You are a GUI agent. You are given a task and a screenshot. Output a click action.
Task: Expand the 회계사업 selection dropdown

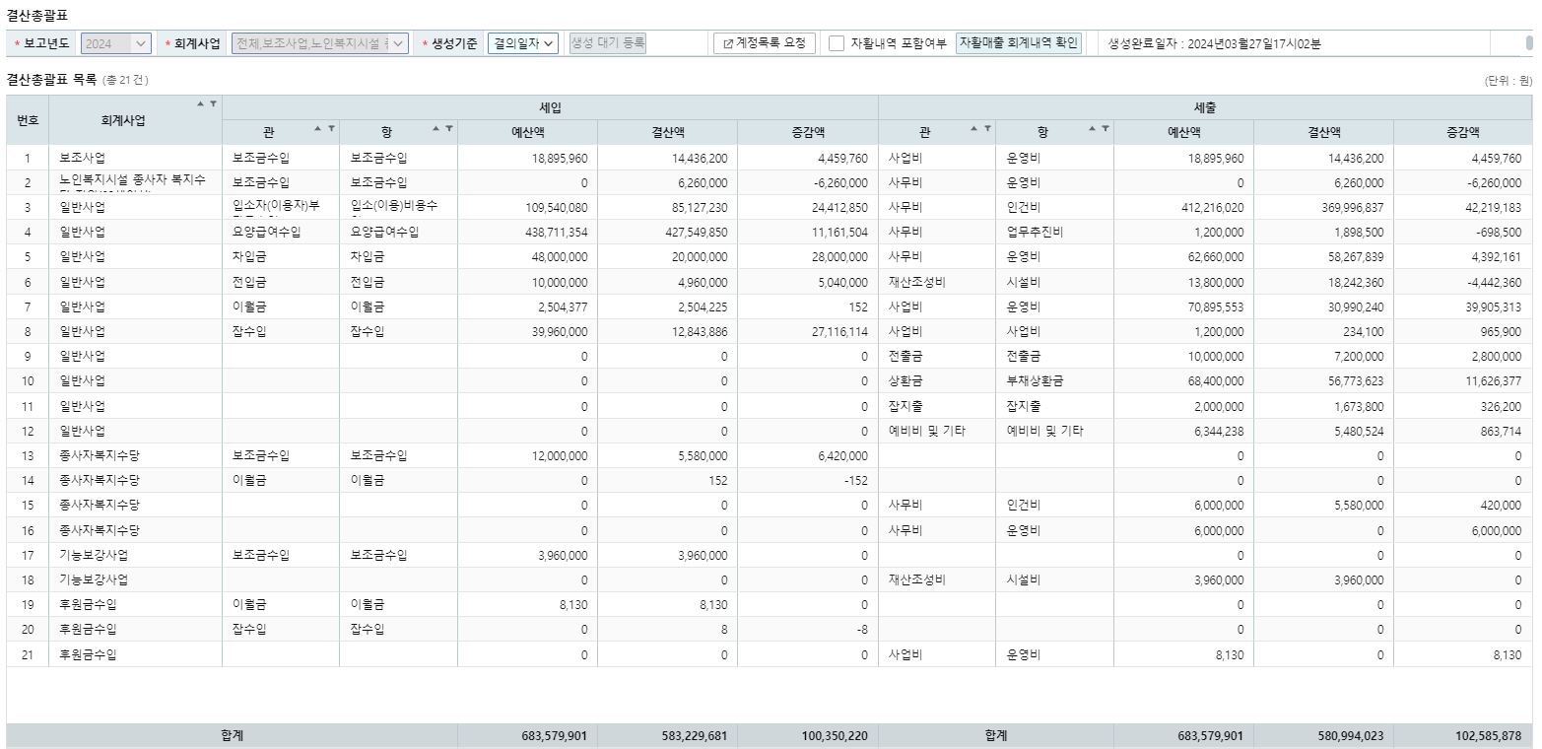pos(320,43)
